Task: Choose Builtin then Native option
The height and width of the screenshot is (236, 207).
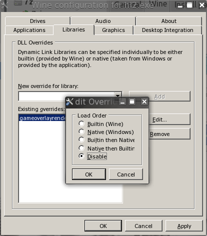Action: point(106,140)
